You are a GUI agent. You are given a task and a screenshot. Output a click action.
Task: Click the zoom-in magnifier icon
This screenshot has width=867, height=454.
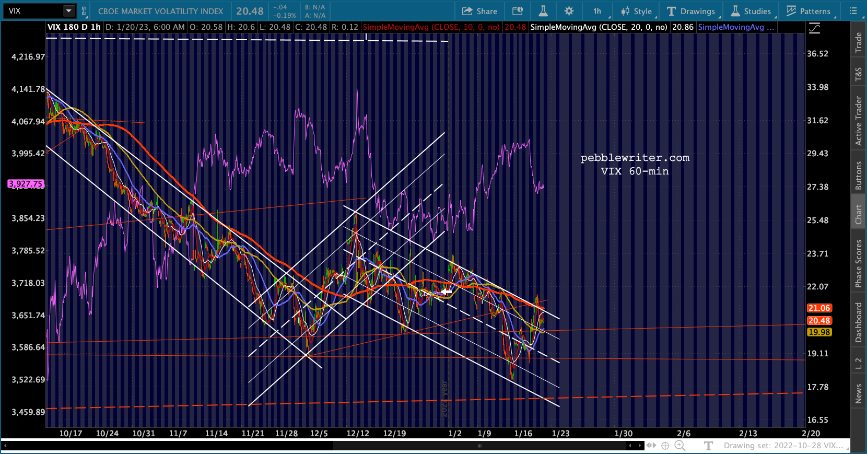point(679,446)
